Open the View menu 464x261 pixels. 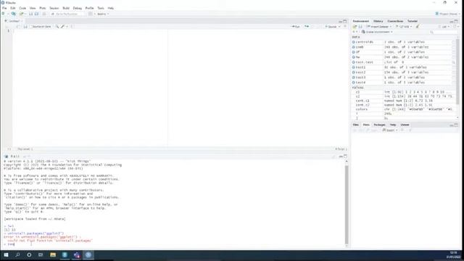33,8
